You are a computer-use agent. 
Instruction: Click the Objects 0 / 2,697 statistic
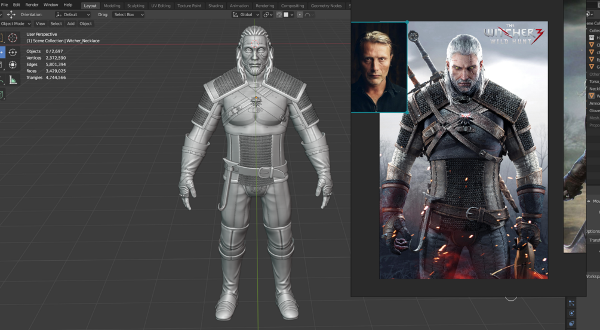44,51
